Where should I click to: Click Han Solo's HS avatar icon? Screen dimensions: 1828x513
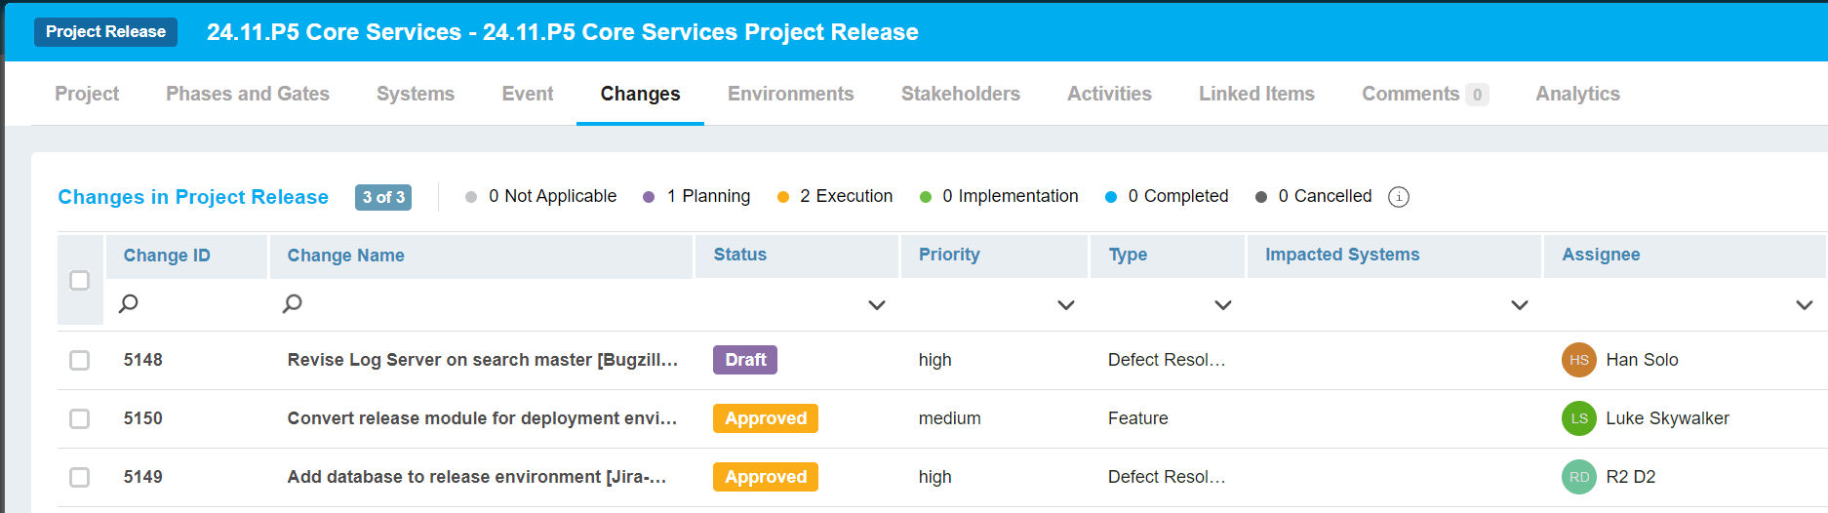tap(1578, 360)
